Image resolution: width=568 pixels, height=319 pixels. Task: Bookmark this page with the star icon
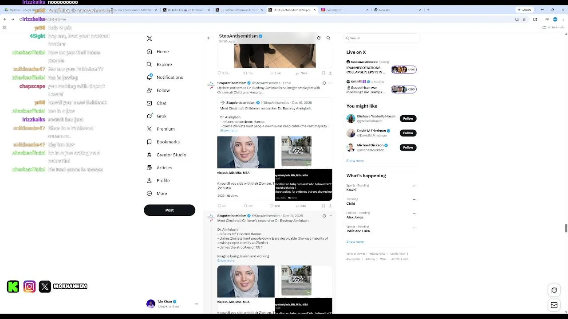(x=524, y=19)
